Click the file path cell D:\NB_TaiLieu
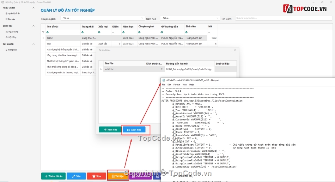The width and height of the screenshot is (335, 182). [189, 69]
